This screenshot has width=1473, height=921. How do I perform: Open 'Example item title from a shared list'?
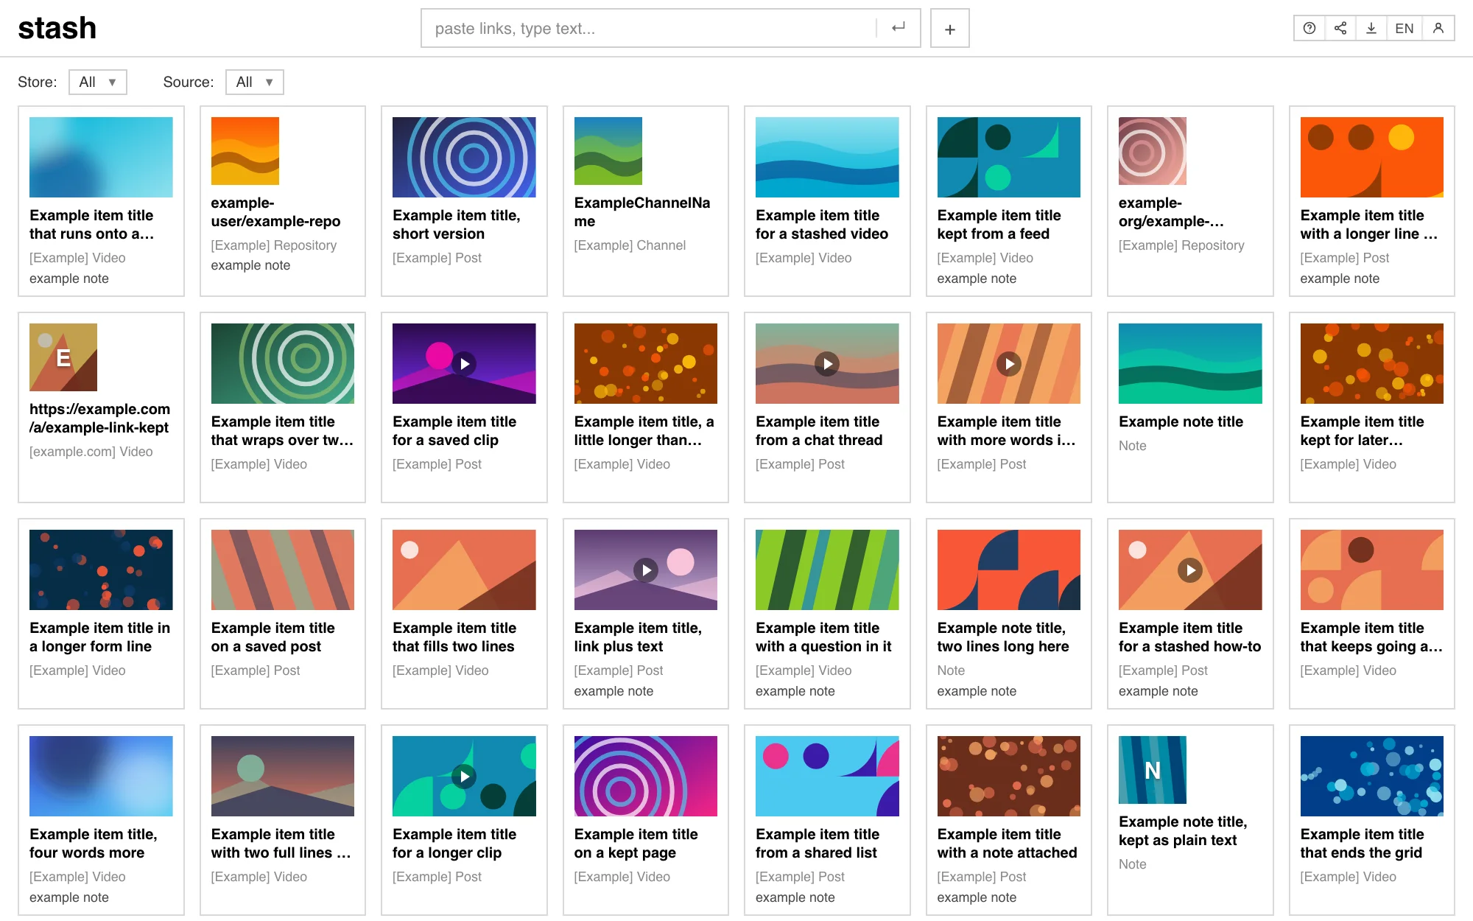[818, 844]
